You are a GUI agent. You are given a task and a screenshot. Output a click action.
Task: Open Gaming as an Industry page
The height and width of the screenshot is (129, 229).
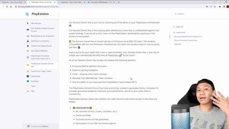pos(40,41)
